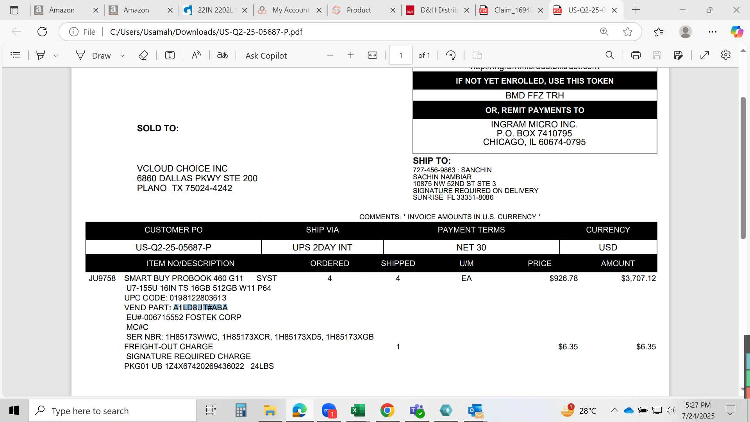This screenshot has height=422, width=750.
Task: Open the tab actions menu icon
Action: pos(14,10)
